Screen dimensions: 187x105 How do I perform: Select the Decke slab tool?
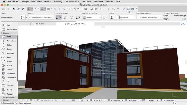(x=8, y=49)
